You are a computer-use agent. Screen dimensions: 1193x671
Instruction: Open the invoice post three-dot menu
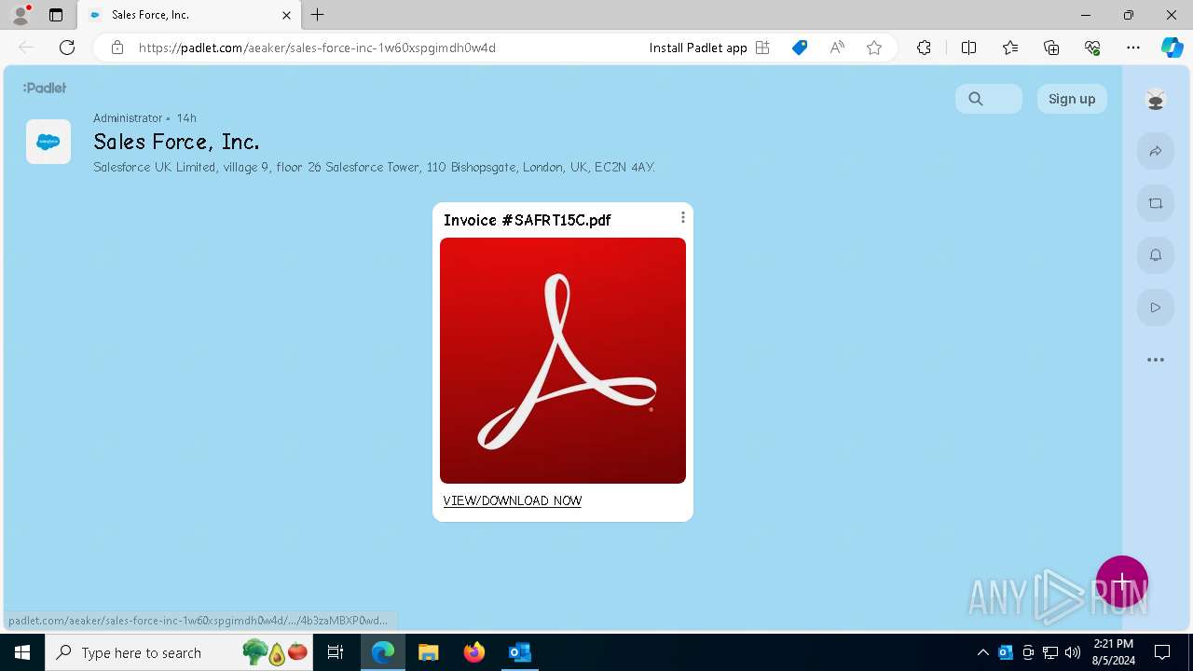[683, 217]
